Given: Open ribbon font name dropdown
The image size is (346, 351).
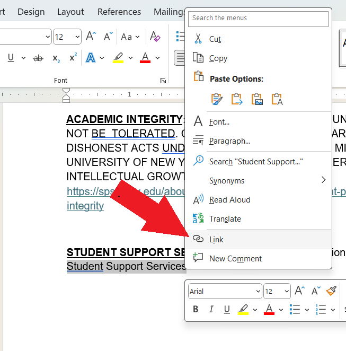Looking at the screenshot, I should tap(48, 37).
